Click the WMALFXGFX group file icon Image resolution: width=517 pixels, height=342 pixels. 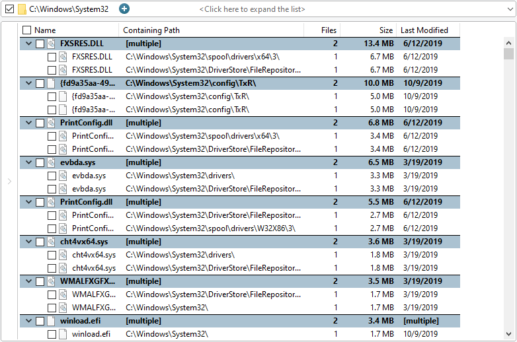(x=51, y=281)
